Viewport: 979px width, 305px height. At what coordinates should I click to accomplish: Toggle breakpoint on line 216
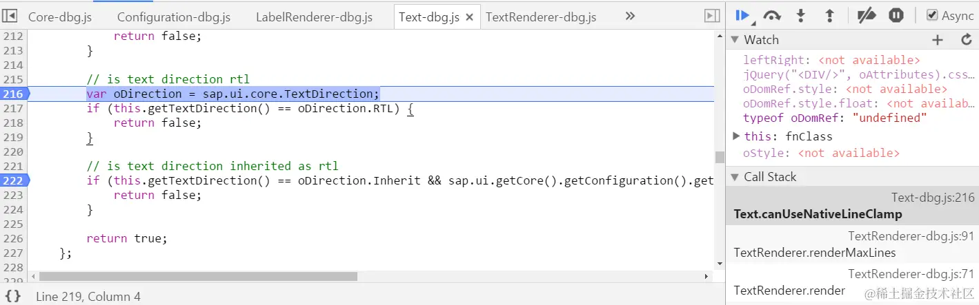point(14,94)
